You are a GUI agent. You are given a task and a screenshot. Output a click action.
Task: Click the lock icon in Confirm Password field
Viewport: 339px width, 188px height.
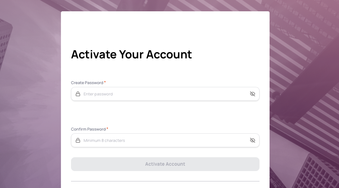pos(78,140)
